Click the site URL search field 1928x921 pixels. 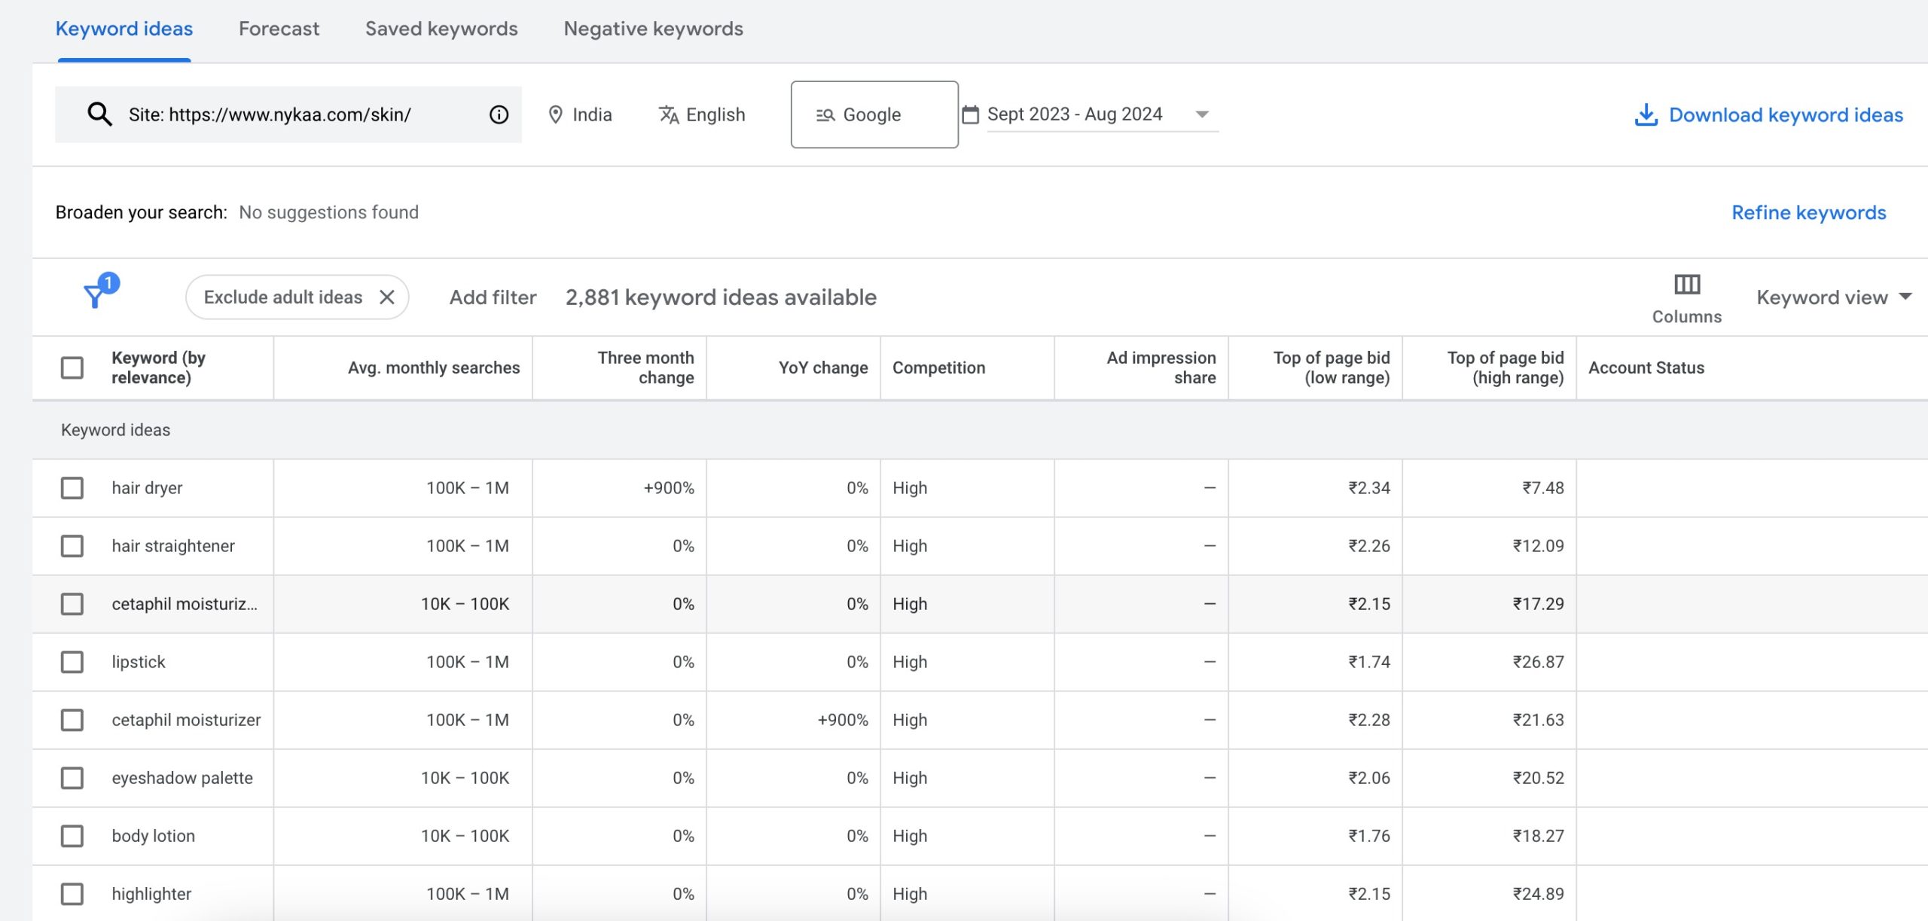click(x=288, y=114)
